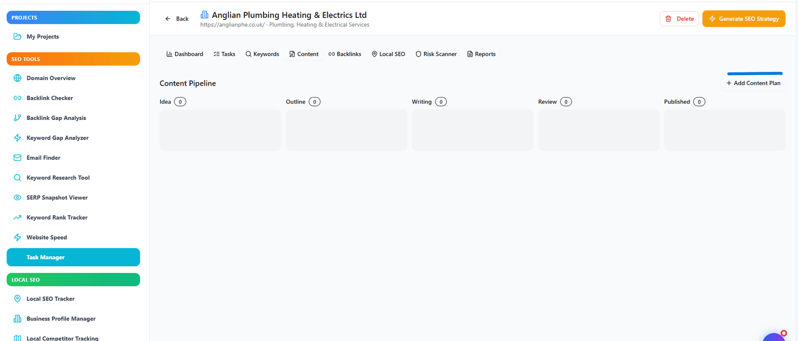Screen dimensions: 798x341
Task: Click the Add Content Plan button
Action: 753,83
